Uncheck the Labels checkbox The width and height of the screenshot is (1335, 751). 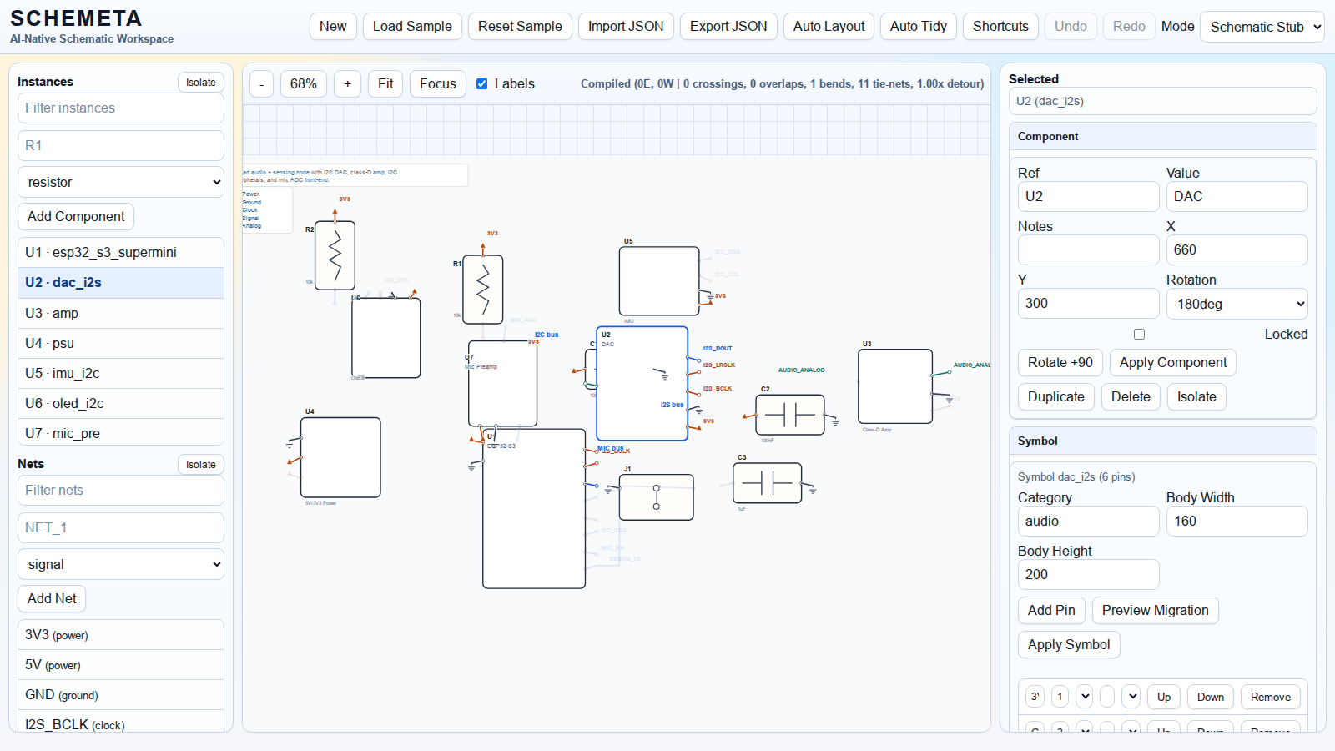(x=482, y=84)
